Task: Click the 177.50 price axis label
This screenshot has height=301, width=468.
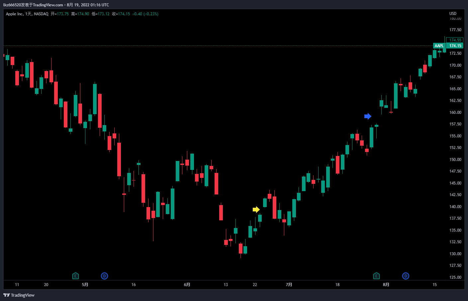Action: coord(455,30)
